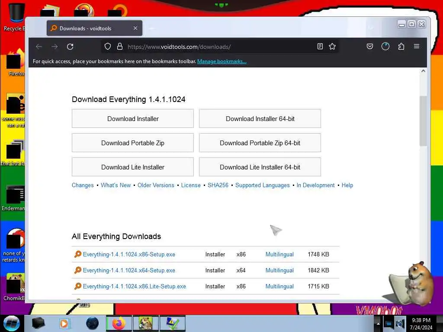
Task: Open the What's New link
Action: pos(116,185)
